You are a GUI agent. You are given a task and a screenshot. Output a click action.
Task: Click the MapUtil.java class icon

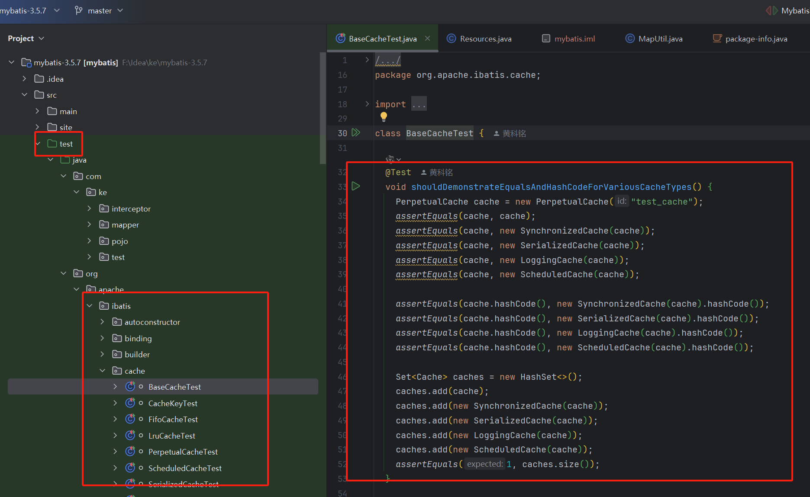coord(630,38)
